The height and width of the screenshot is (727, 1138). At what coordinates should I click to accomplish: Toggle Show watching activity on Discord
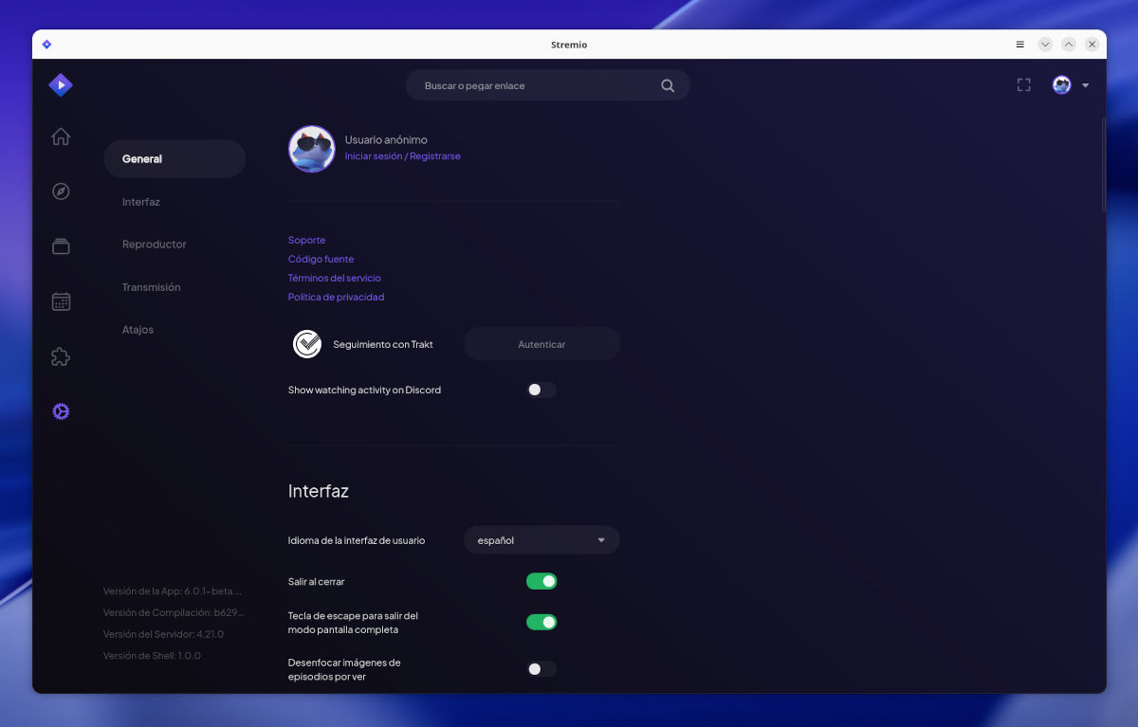point(541,390)
